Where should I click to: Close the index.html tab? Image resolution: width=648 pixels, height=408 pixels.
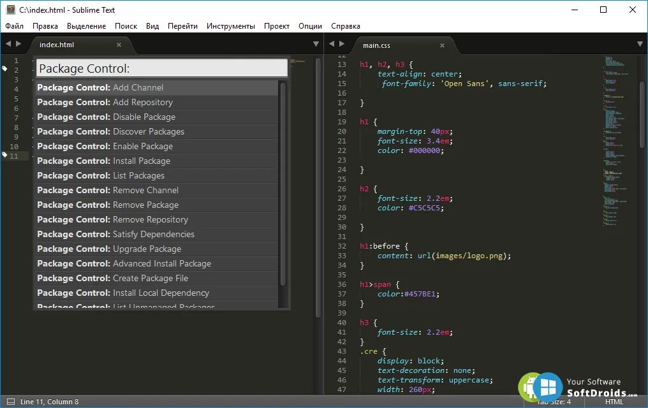pyautogui.click(x=119, y=45)
